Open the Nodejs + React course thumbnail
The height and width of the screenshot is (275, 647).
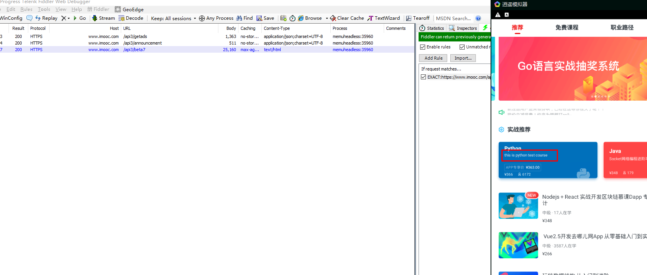(518, 206)
